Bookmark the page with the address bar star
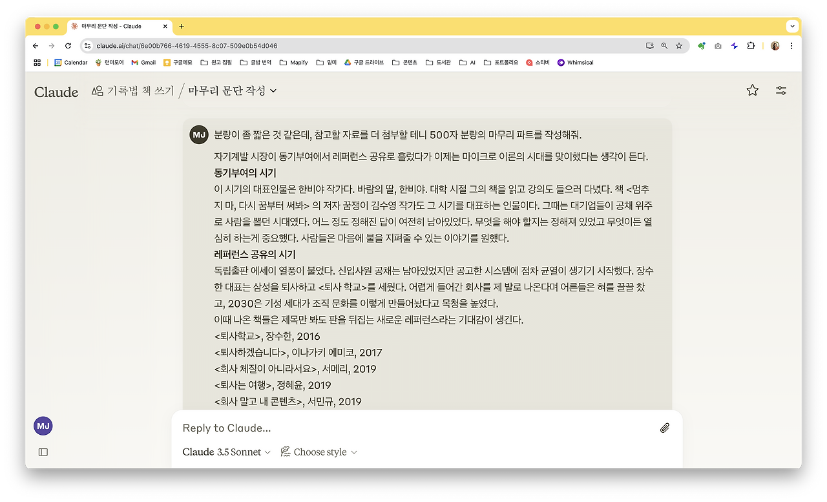 click(x=678, y=46)
